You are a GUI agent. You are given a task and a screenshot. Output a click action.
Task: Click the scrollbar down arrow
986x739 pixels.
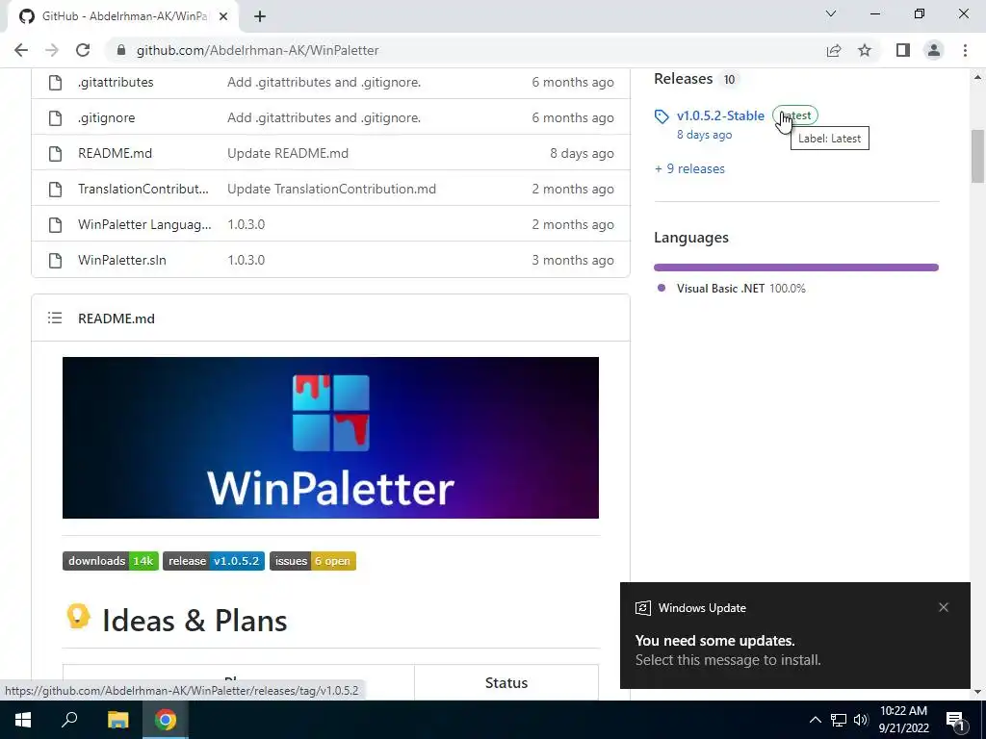coord(977,692)
